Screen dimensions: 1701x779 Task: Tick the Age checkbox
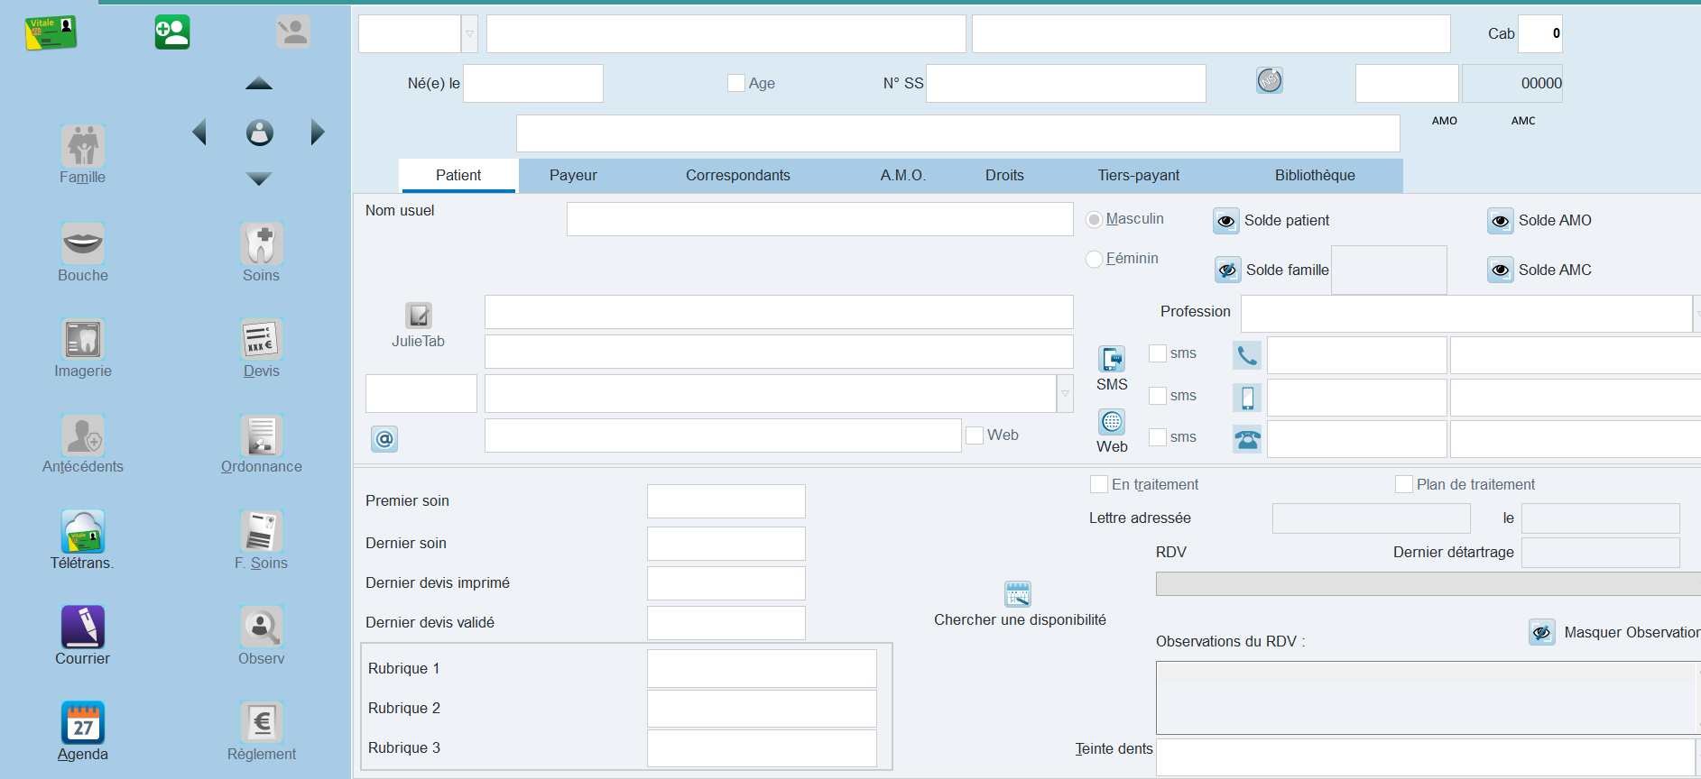(736, 83)
